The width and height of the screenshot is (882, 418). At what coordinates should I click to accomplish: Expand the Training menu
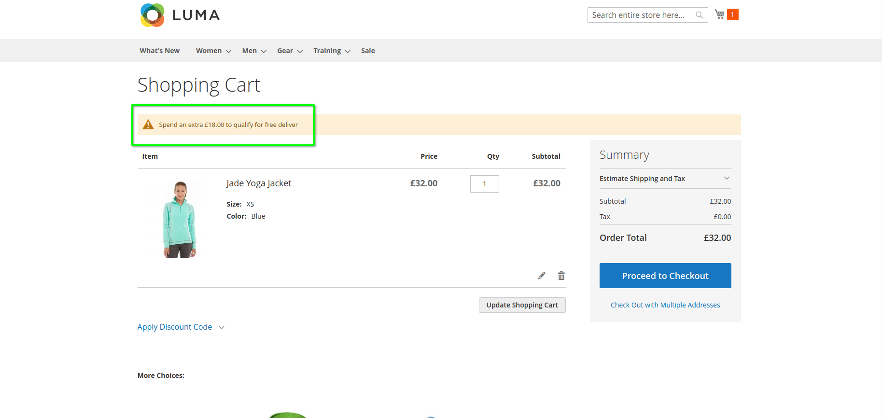coord(332,51)
